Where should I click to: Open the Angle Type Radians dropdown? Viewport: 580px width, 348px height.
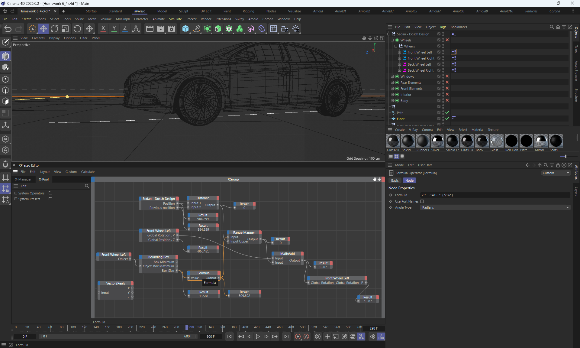click(495, 207)
